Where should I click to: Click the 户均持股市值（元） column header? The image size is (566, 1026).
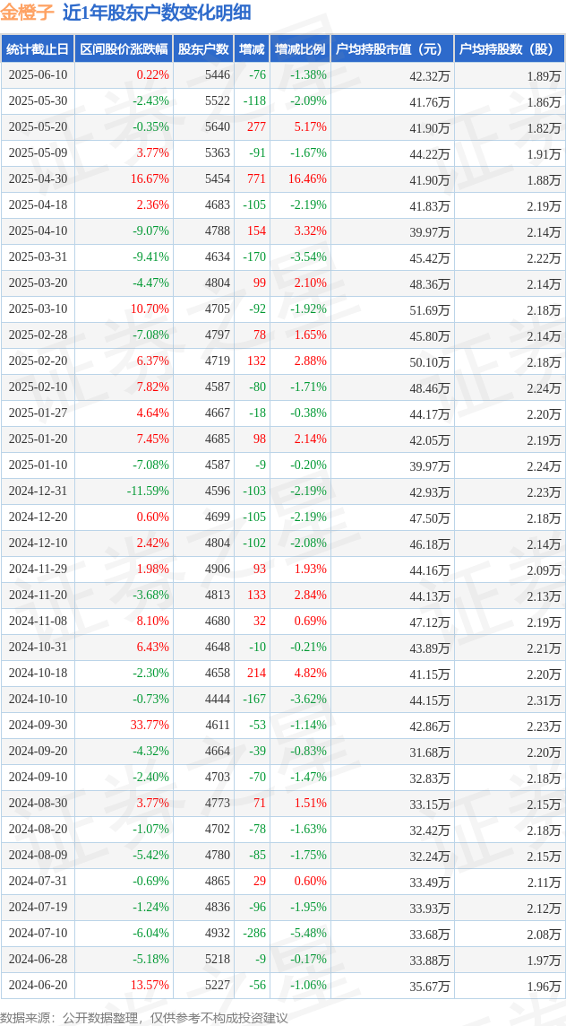pos(391,49)
